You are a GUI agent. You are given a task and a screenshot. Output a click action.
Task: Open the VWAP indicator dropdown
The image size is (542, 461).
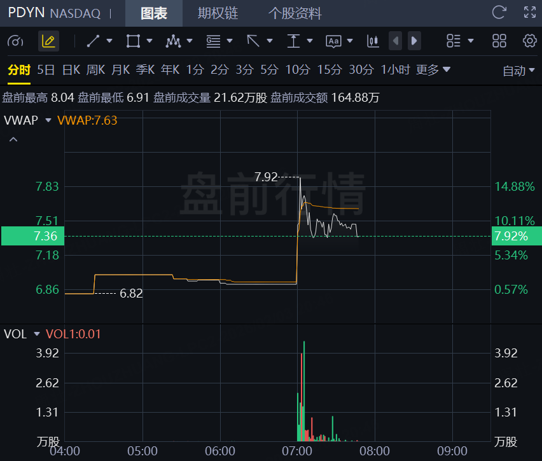[x=48, y=120]
